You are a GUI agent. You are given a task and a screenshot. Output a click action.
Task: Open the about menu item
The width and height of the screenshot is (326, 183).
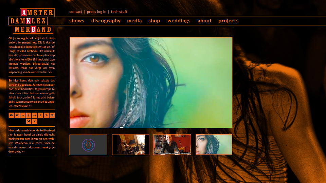point(204,21)
